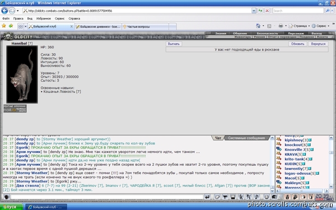Open the print options dropdown arrow
336x210 pixels.
coord(286,26)
